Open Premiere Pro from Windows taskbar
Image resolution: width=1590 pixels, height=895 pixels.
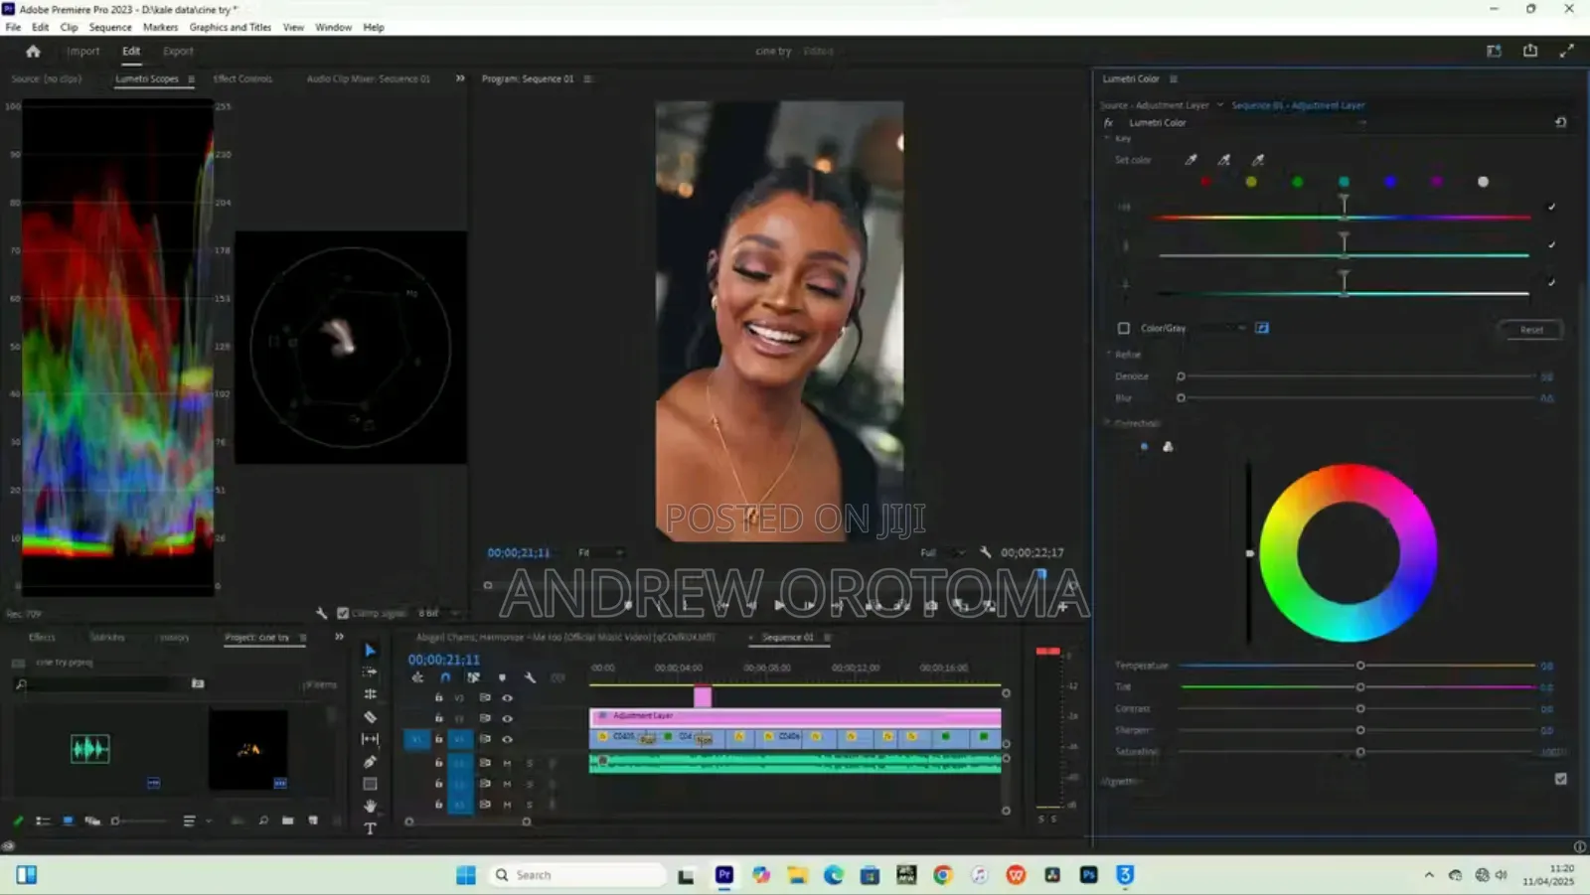click(724, 875)
